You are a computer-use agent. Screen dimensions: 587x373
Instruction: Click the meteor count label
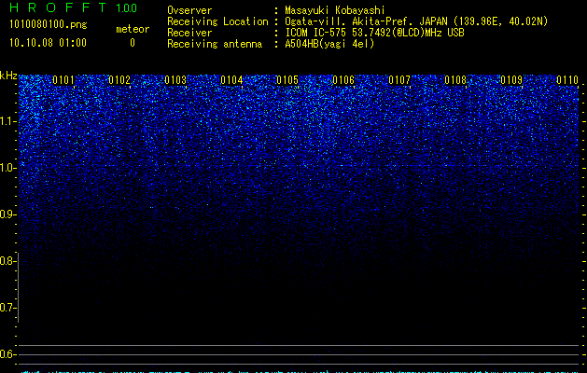click(133, 29)
